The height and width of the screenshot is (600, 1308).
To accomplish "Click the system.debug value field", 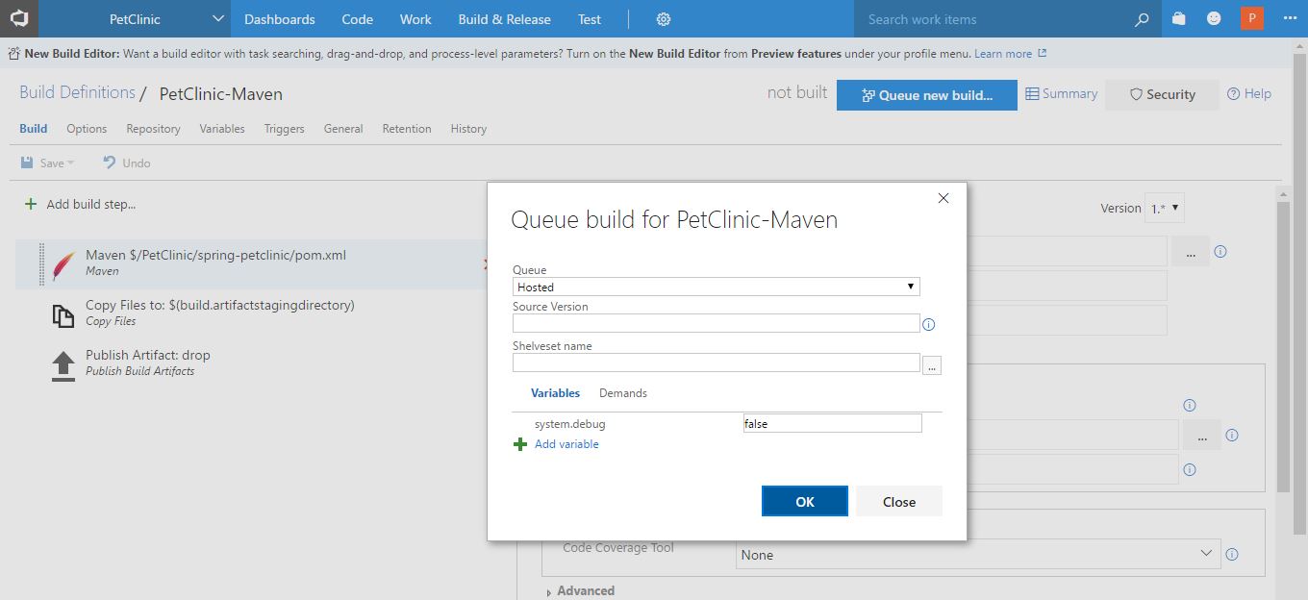I will coord(832,423).
